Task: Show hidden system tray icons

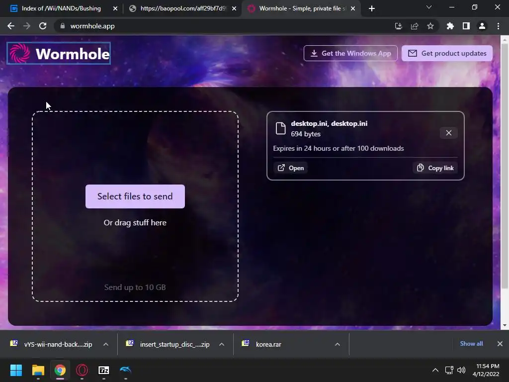Action: tap(435, 370)
